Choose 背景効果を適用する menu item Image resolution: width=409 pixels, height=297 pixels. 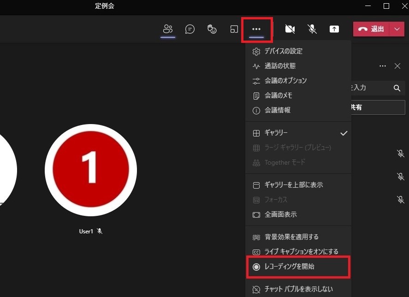[x=298, y=237]
